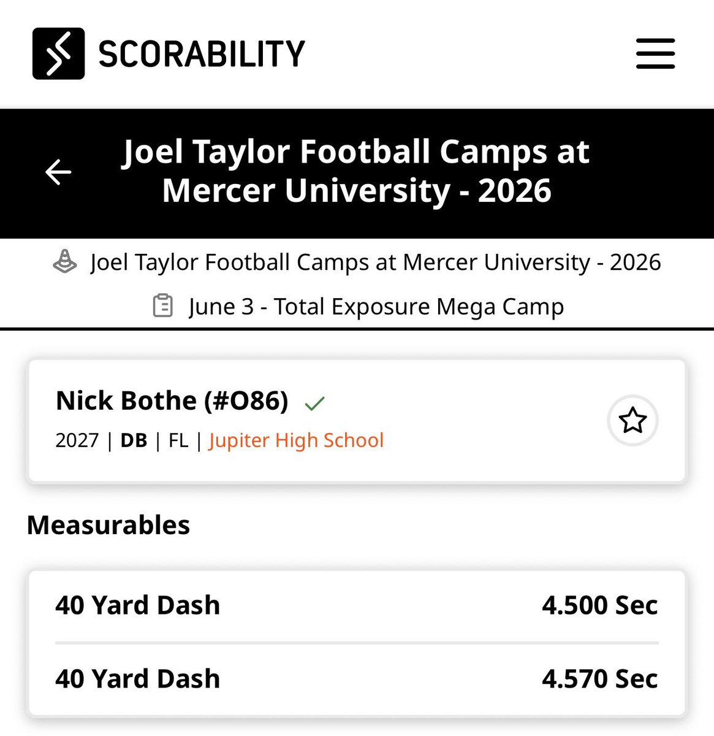Viewport: 714px width, 736px height.
Task: Favorite Nick Bothe with the star
Action: (632, 421)
